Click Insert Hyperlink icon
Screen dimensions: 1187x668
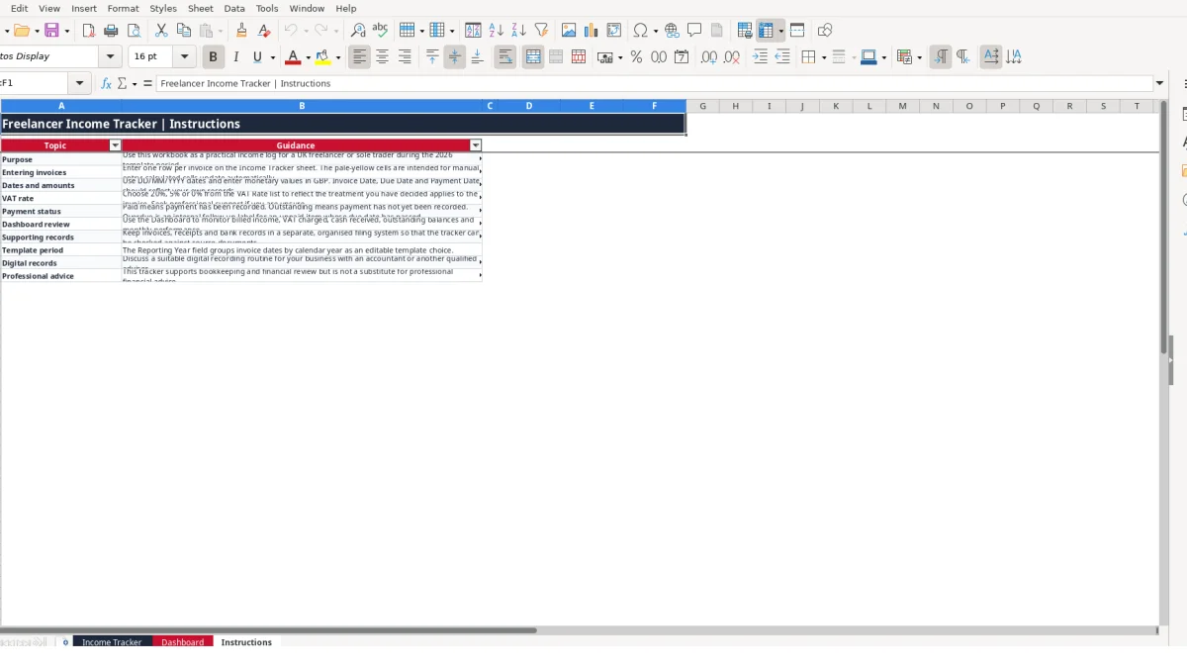tap(672, 31)
